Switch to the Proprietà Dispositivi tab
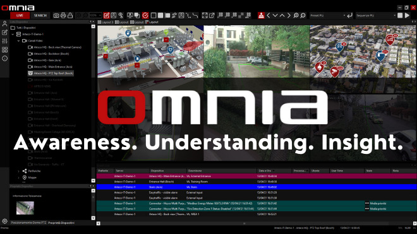This screenshot has height=234, width=417. [61, 223]
